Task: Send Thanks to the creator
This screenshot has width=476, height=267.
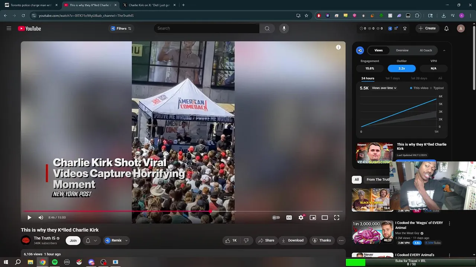Action: [322, 240]
